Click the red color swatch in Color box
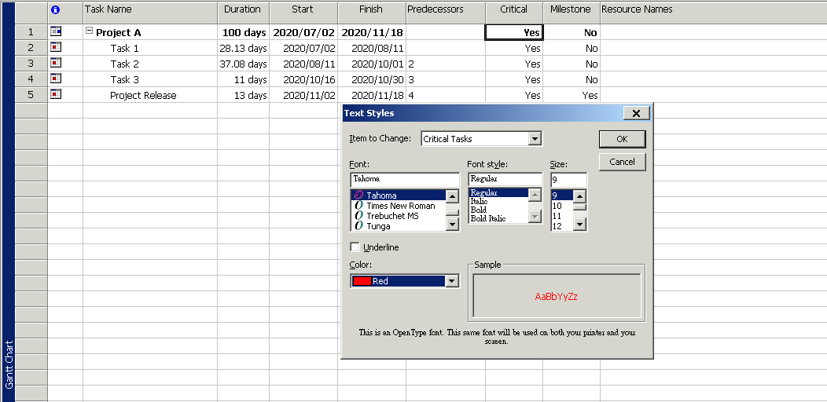827x402 pixels. coord(362,281)
